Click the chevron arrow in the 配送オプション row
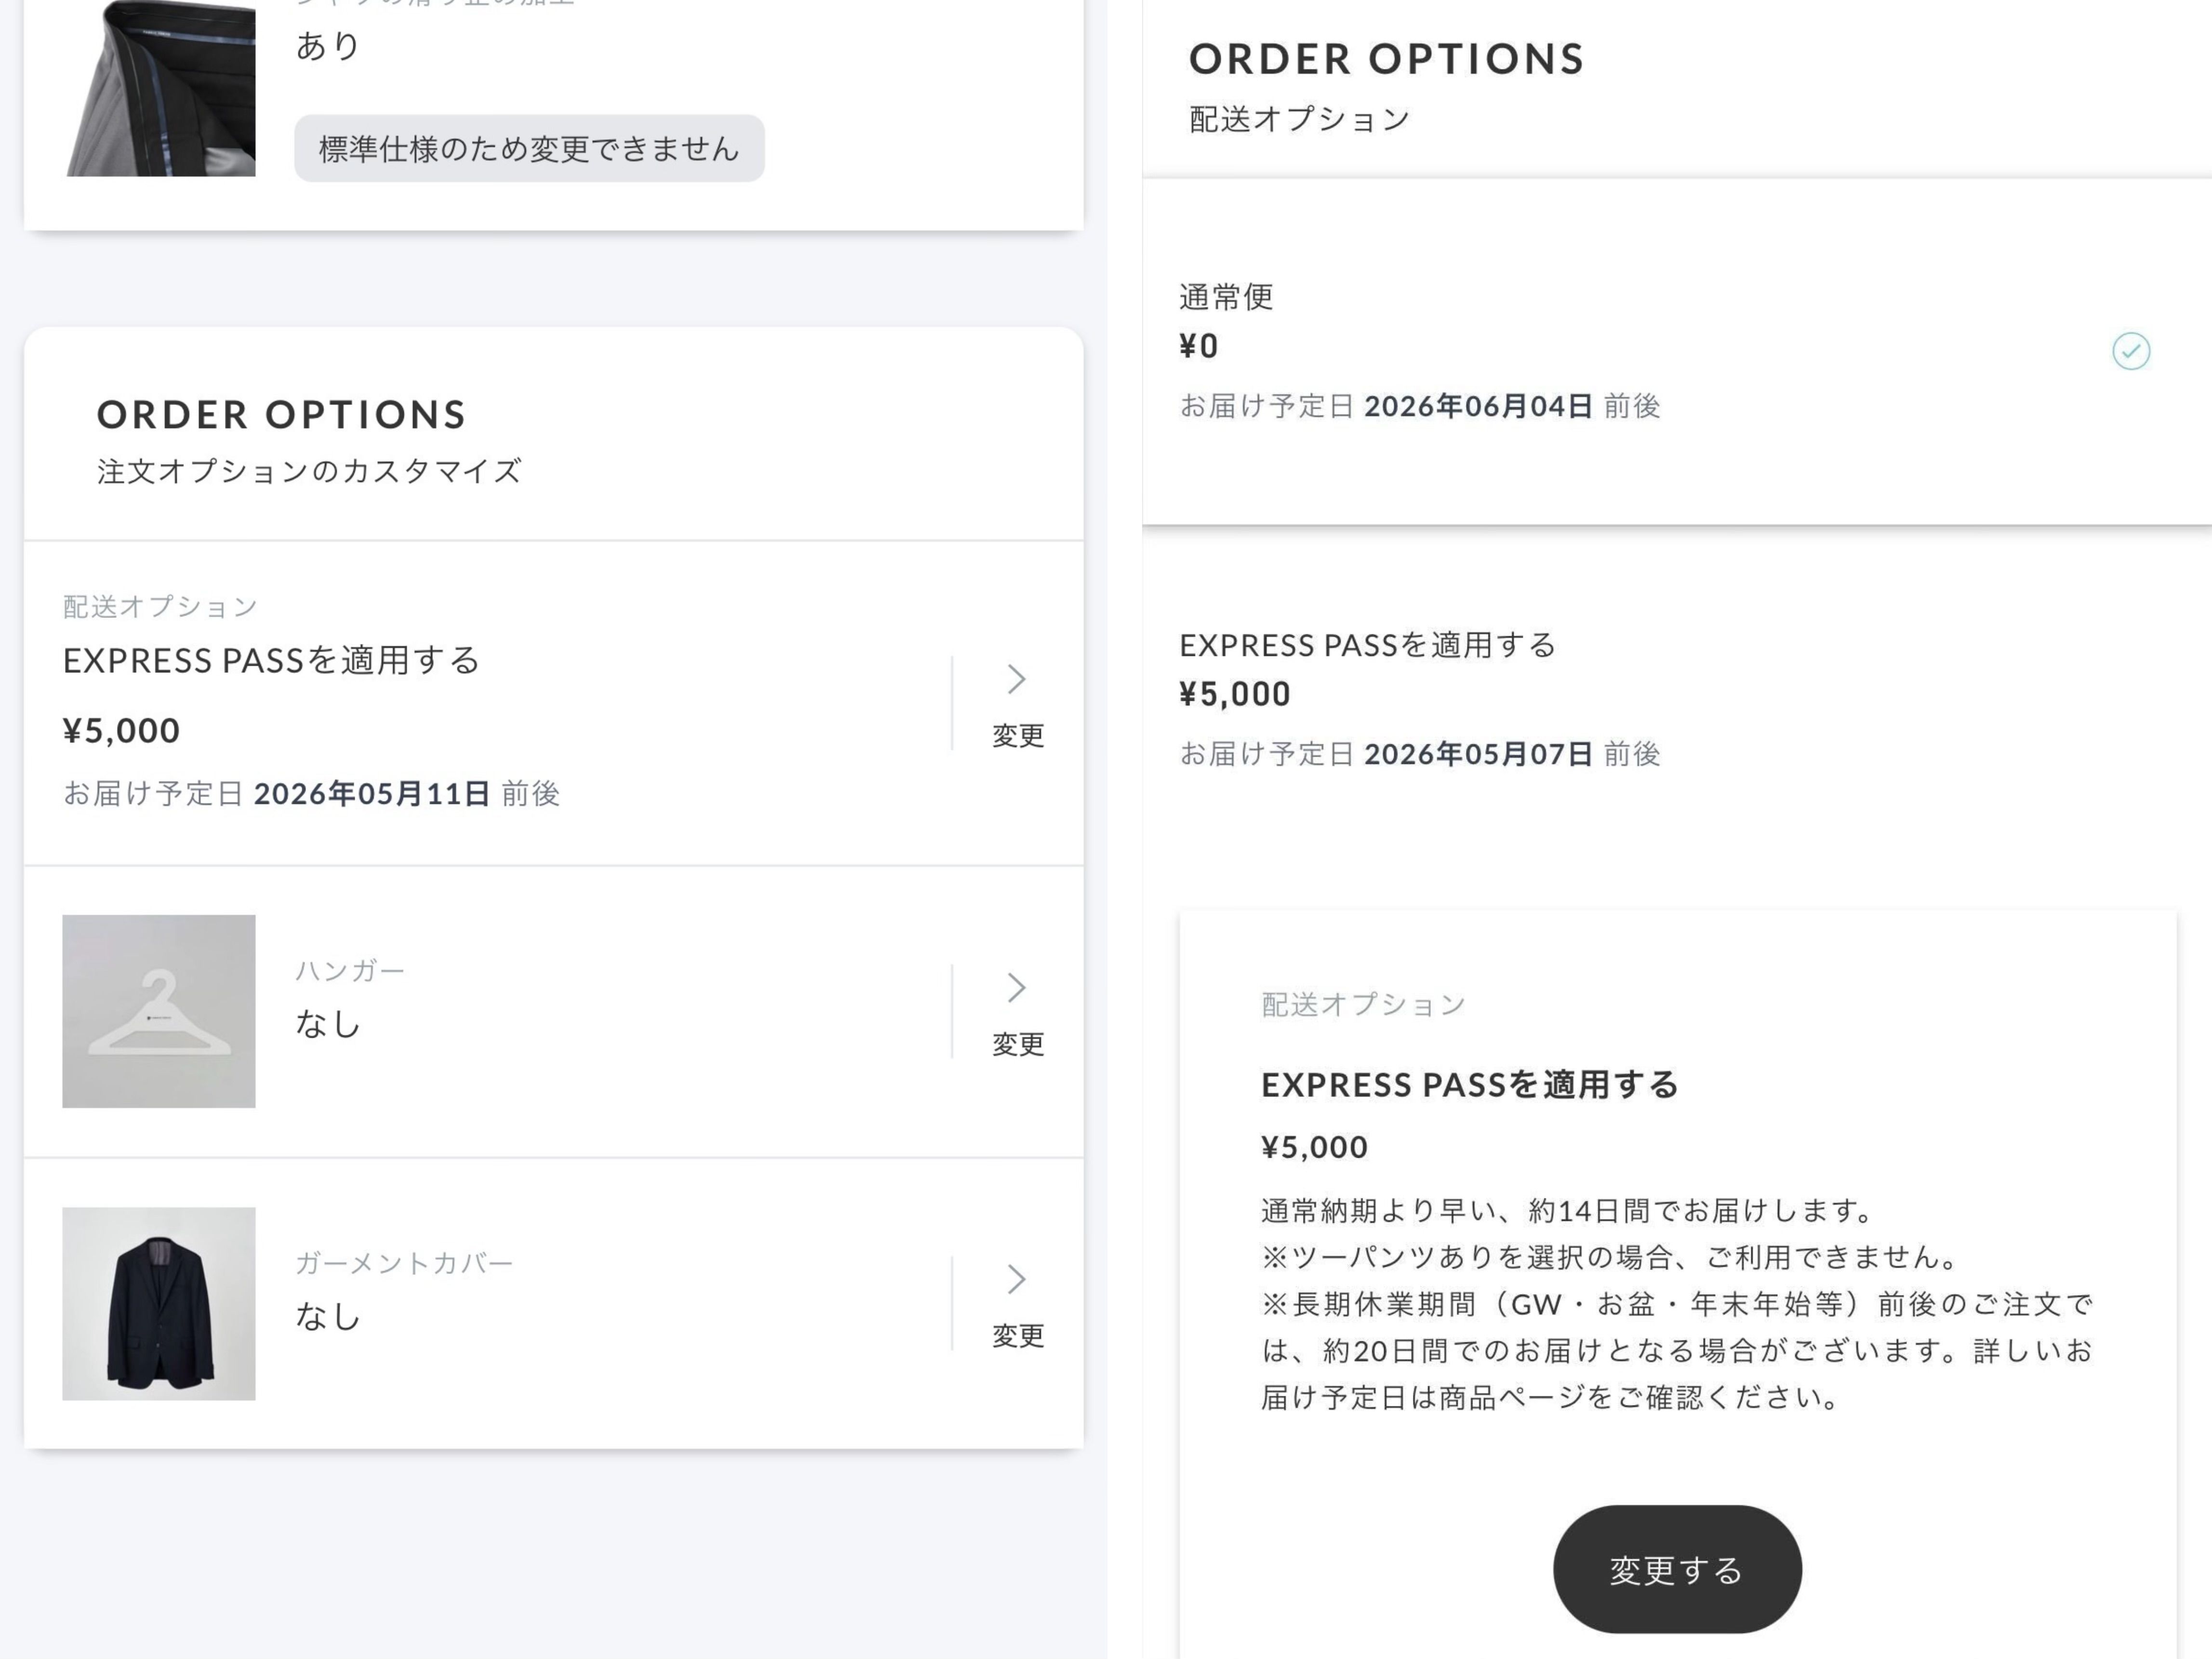 pyautogui.click(x=1016, y=680)
